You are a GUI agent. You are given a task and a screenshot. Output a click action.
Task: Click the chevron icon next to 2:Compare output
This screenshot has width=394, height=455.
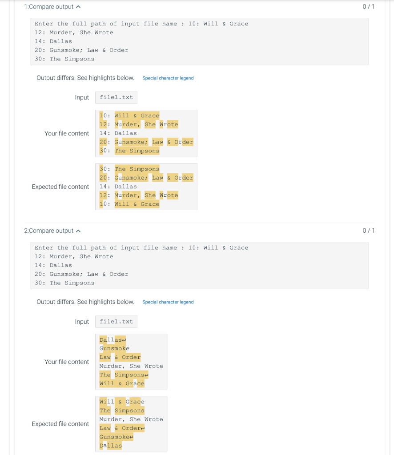pos(78,231)
